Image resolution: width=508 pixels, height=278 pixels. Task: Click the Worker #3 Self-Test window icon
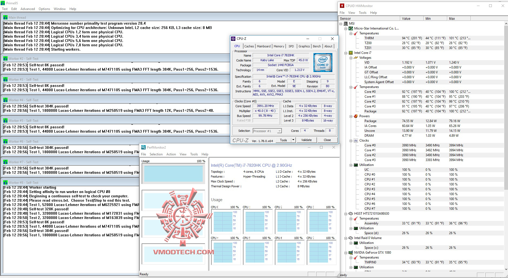[5, 79]
